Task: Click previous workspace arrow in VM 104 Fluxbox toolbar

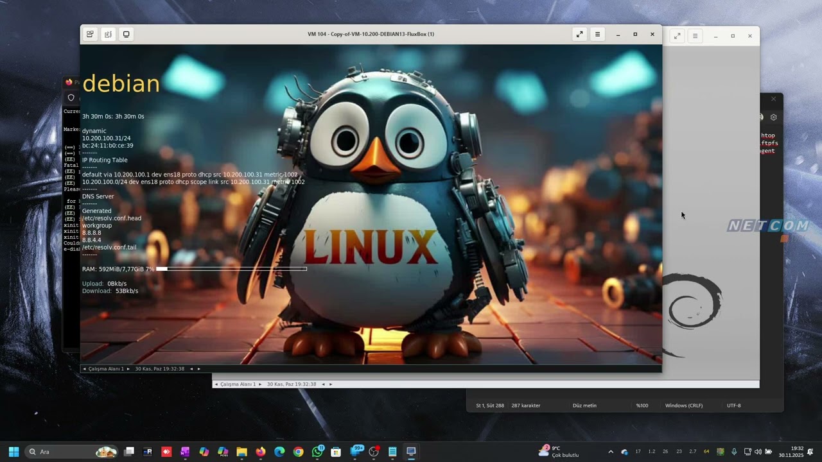Action: coord(84,369)
